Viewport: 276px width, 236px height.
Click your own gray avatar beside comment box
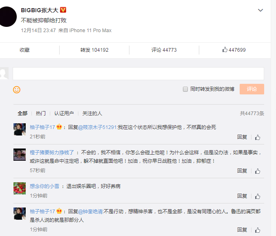point(4,73)
